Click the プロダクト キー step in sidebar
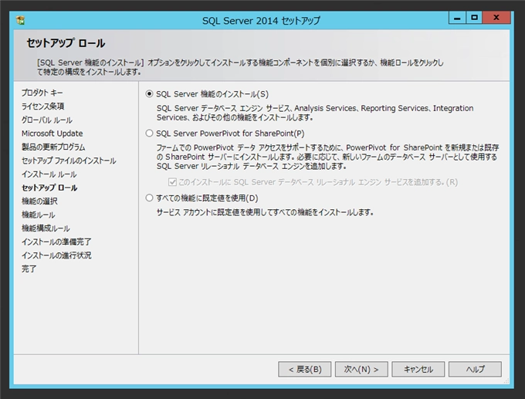Screen dimensions: 525x399 point(42,93)
